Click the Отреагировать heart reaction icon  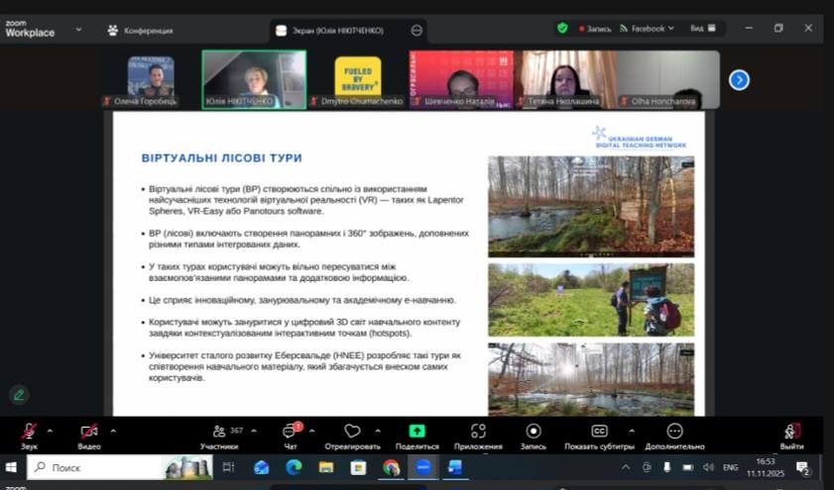[x=352, y=432]
